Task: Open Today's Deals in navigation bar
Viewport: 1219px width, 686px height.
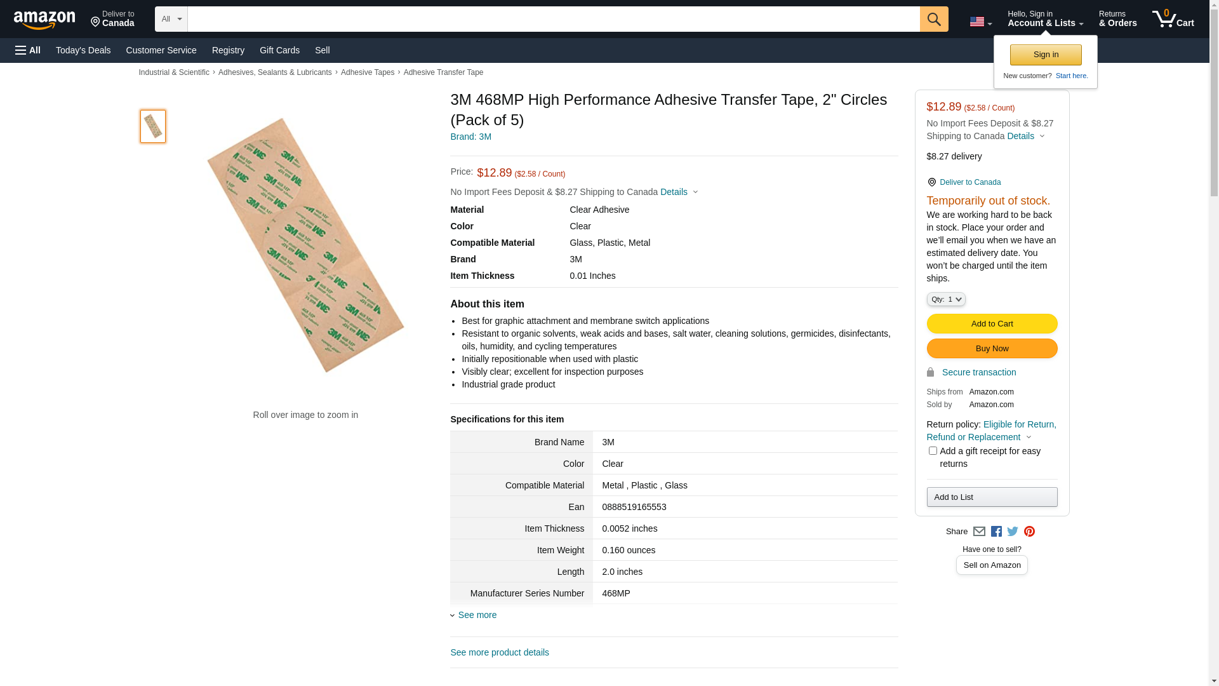Action: tap(83, 50)
